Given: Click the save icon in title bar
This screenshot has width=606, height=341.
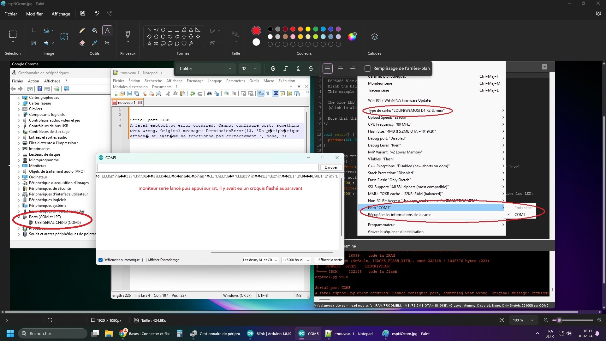Looking at the screenshot, I should coord(83,13).
